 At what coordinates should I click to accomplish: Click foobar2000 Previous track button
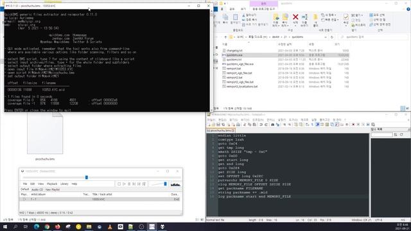(x=134, y=184)
